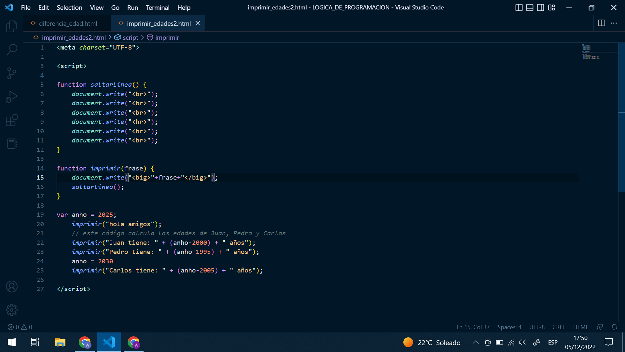Open the notebook-style panel icon in activity bar

(x=12, y=144)
